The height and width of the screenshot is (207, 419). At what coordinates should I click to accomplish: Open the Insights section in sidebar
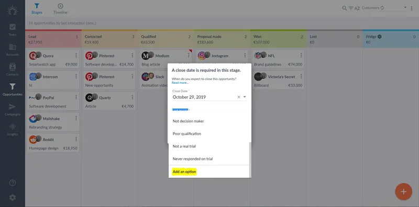click(x=12, y=129)
